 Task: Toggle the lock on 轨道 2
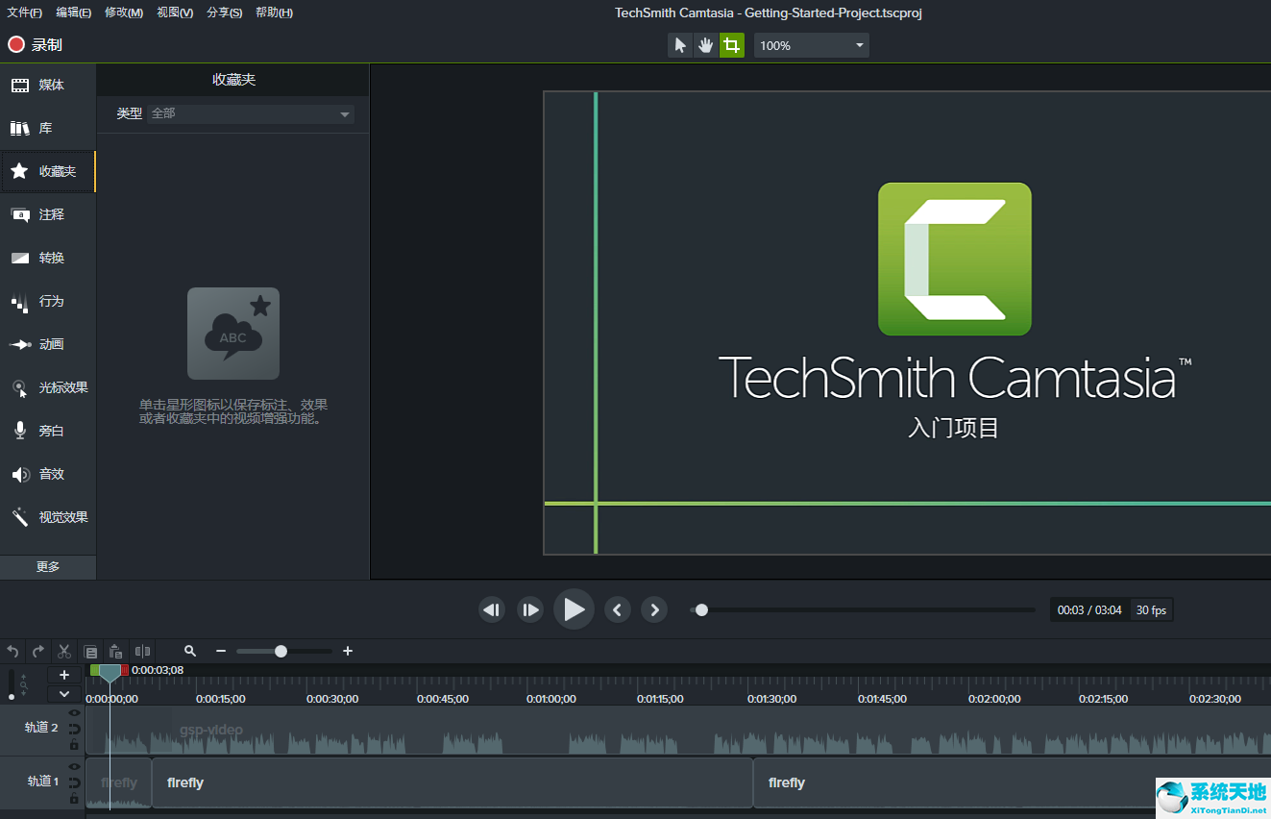pos(74,744)
